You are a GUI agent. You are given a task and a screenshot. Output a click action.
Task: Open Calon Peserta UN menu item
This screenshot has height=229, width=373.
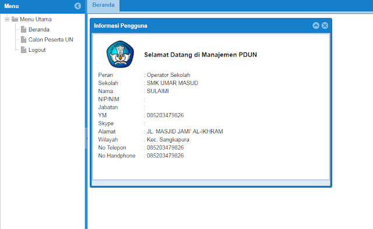[51, 40]
